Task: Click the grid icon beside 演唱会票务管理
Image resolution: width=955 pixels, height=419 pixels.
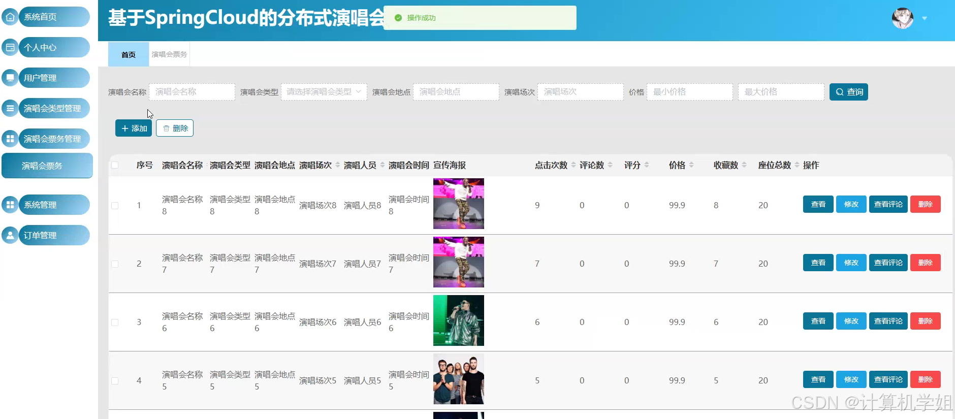Action: click(10, 139)
